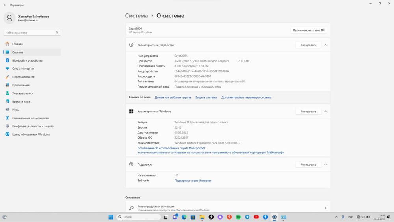Open Bluetooth and devices settings
The width and height of the screenshot is (394, 222).
27,60
